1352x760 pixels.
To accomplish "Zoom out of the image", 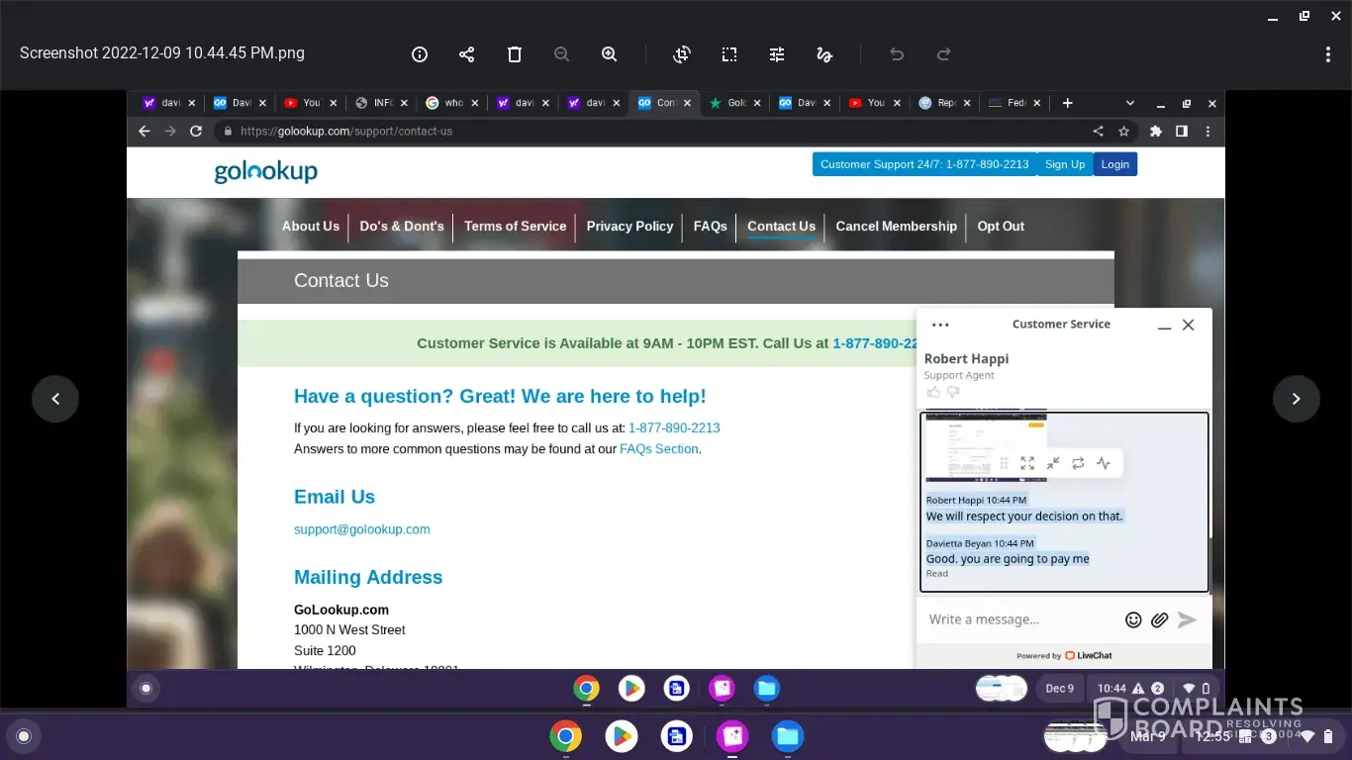I will pyautogui.click(x=562, y=54).
